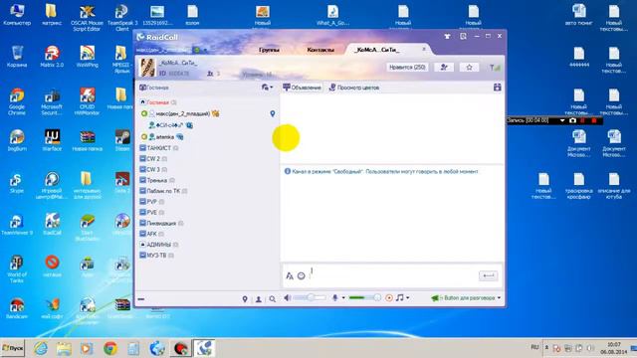Send message with the enter arrow button

(489, 275)
